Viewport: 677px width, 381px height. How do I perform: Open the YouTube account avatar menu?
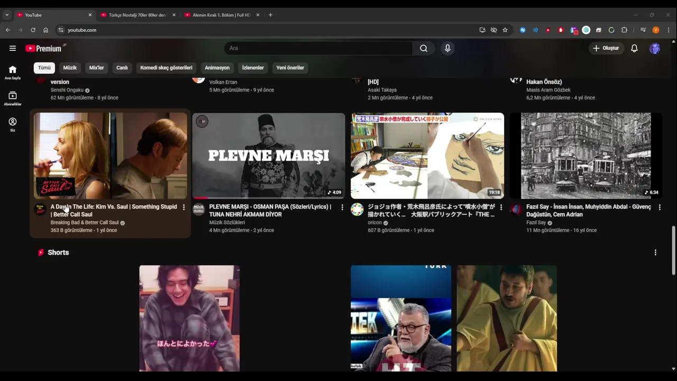coord(655,48)
